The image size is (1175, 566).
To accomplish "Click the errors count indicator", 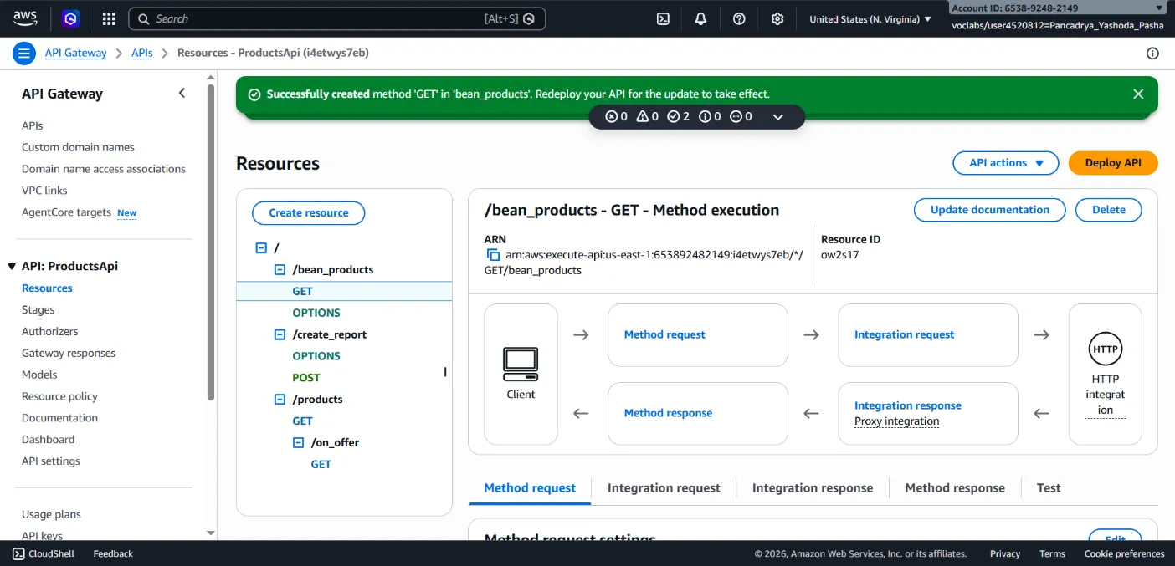I will click(617, 117).
